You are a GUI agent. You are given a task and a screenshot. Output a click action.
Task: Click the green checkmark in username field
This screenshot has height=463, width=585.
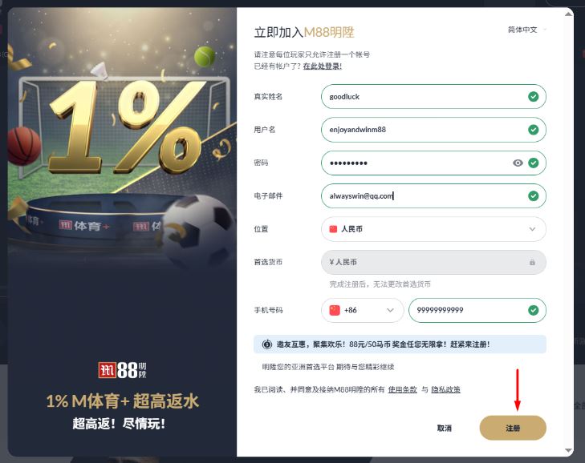pos(533,130)
